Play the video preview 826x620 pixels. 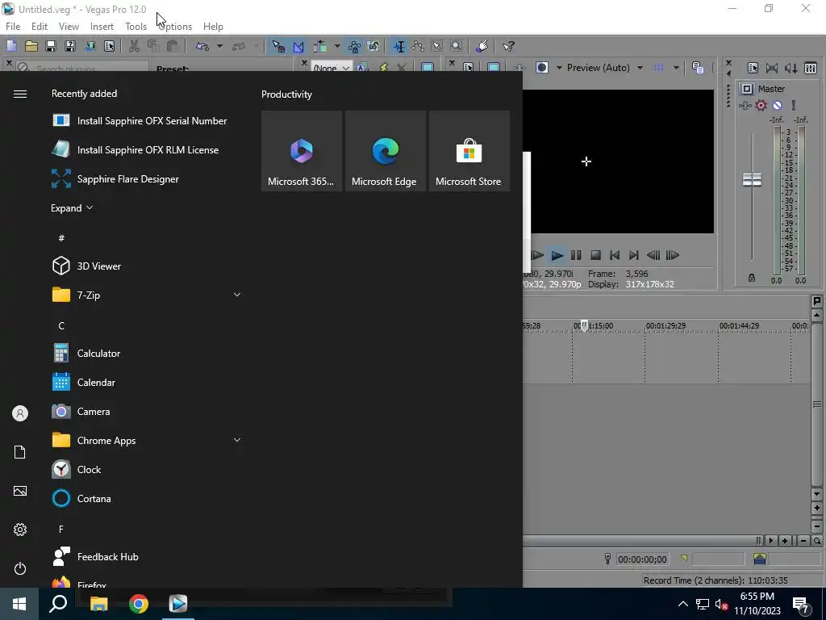(x=557, y=255)
